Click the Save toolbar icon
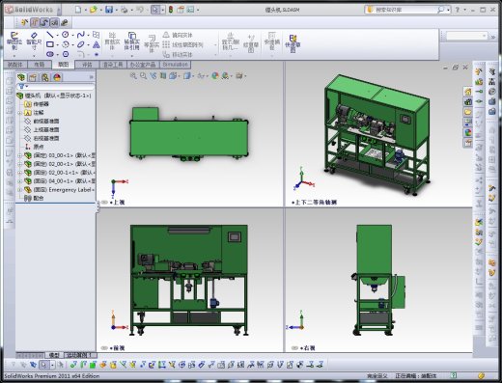502x383 pixels. click(x=109, y=10)
